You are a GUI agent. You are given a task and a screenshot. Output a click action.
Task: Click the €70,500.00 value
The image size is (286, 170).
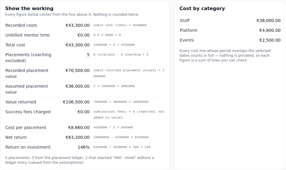click(x=77, y=70)
